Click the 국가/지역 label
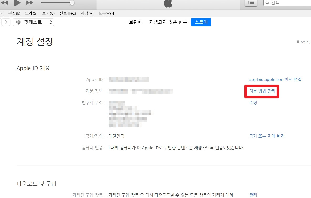 pos(95,136)
